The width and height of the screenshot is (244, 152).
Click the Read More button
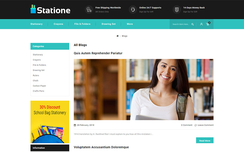[205, 140]
